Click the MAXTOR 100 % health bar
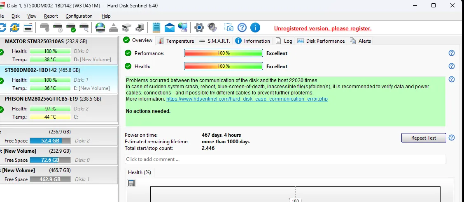 point(50,51)
